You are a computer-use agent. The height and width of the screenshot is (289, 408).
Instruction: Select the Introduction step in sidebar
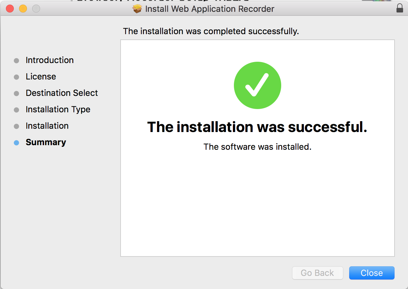tap(50, 60)
